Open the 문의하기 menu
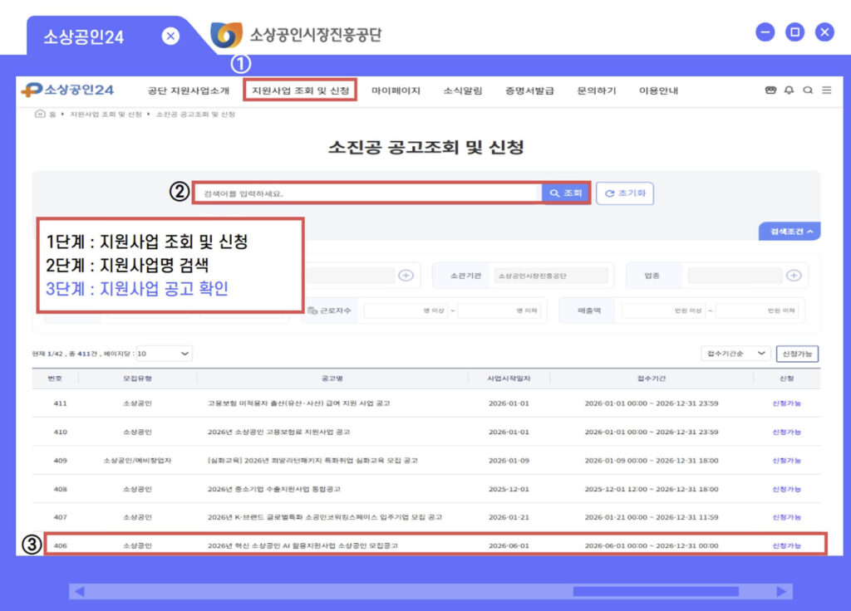851x611 pixels. click(597, 90)
